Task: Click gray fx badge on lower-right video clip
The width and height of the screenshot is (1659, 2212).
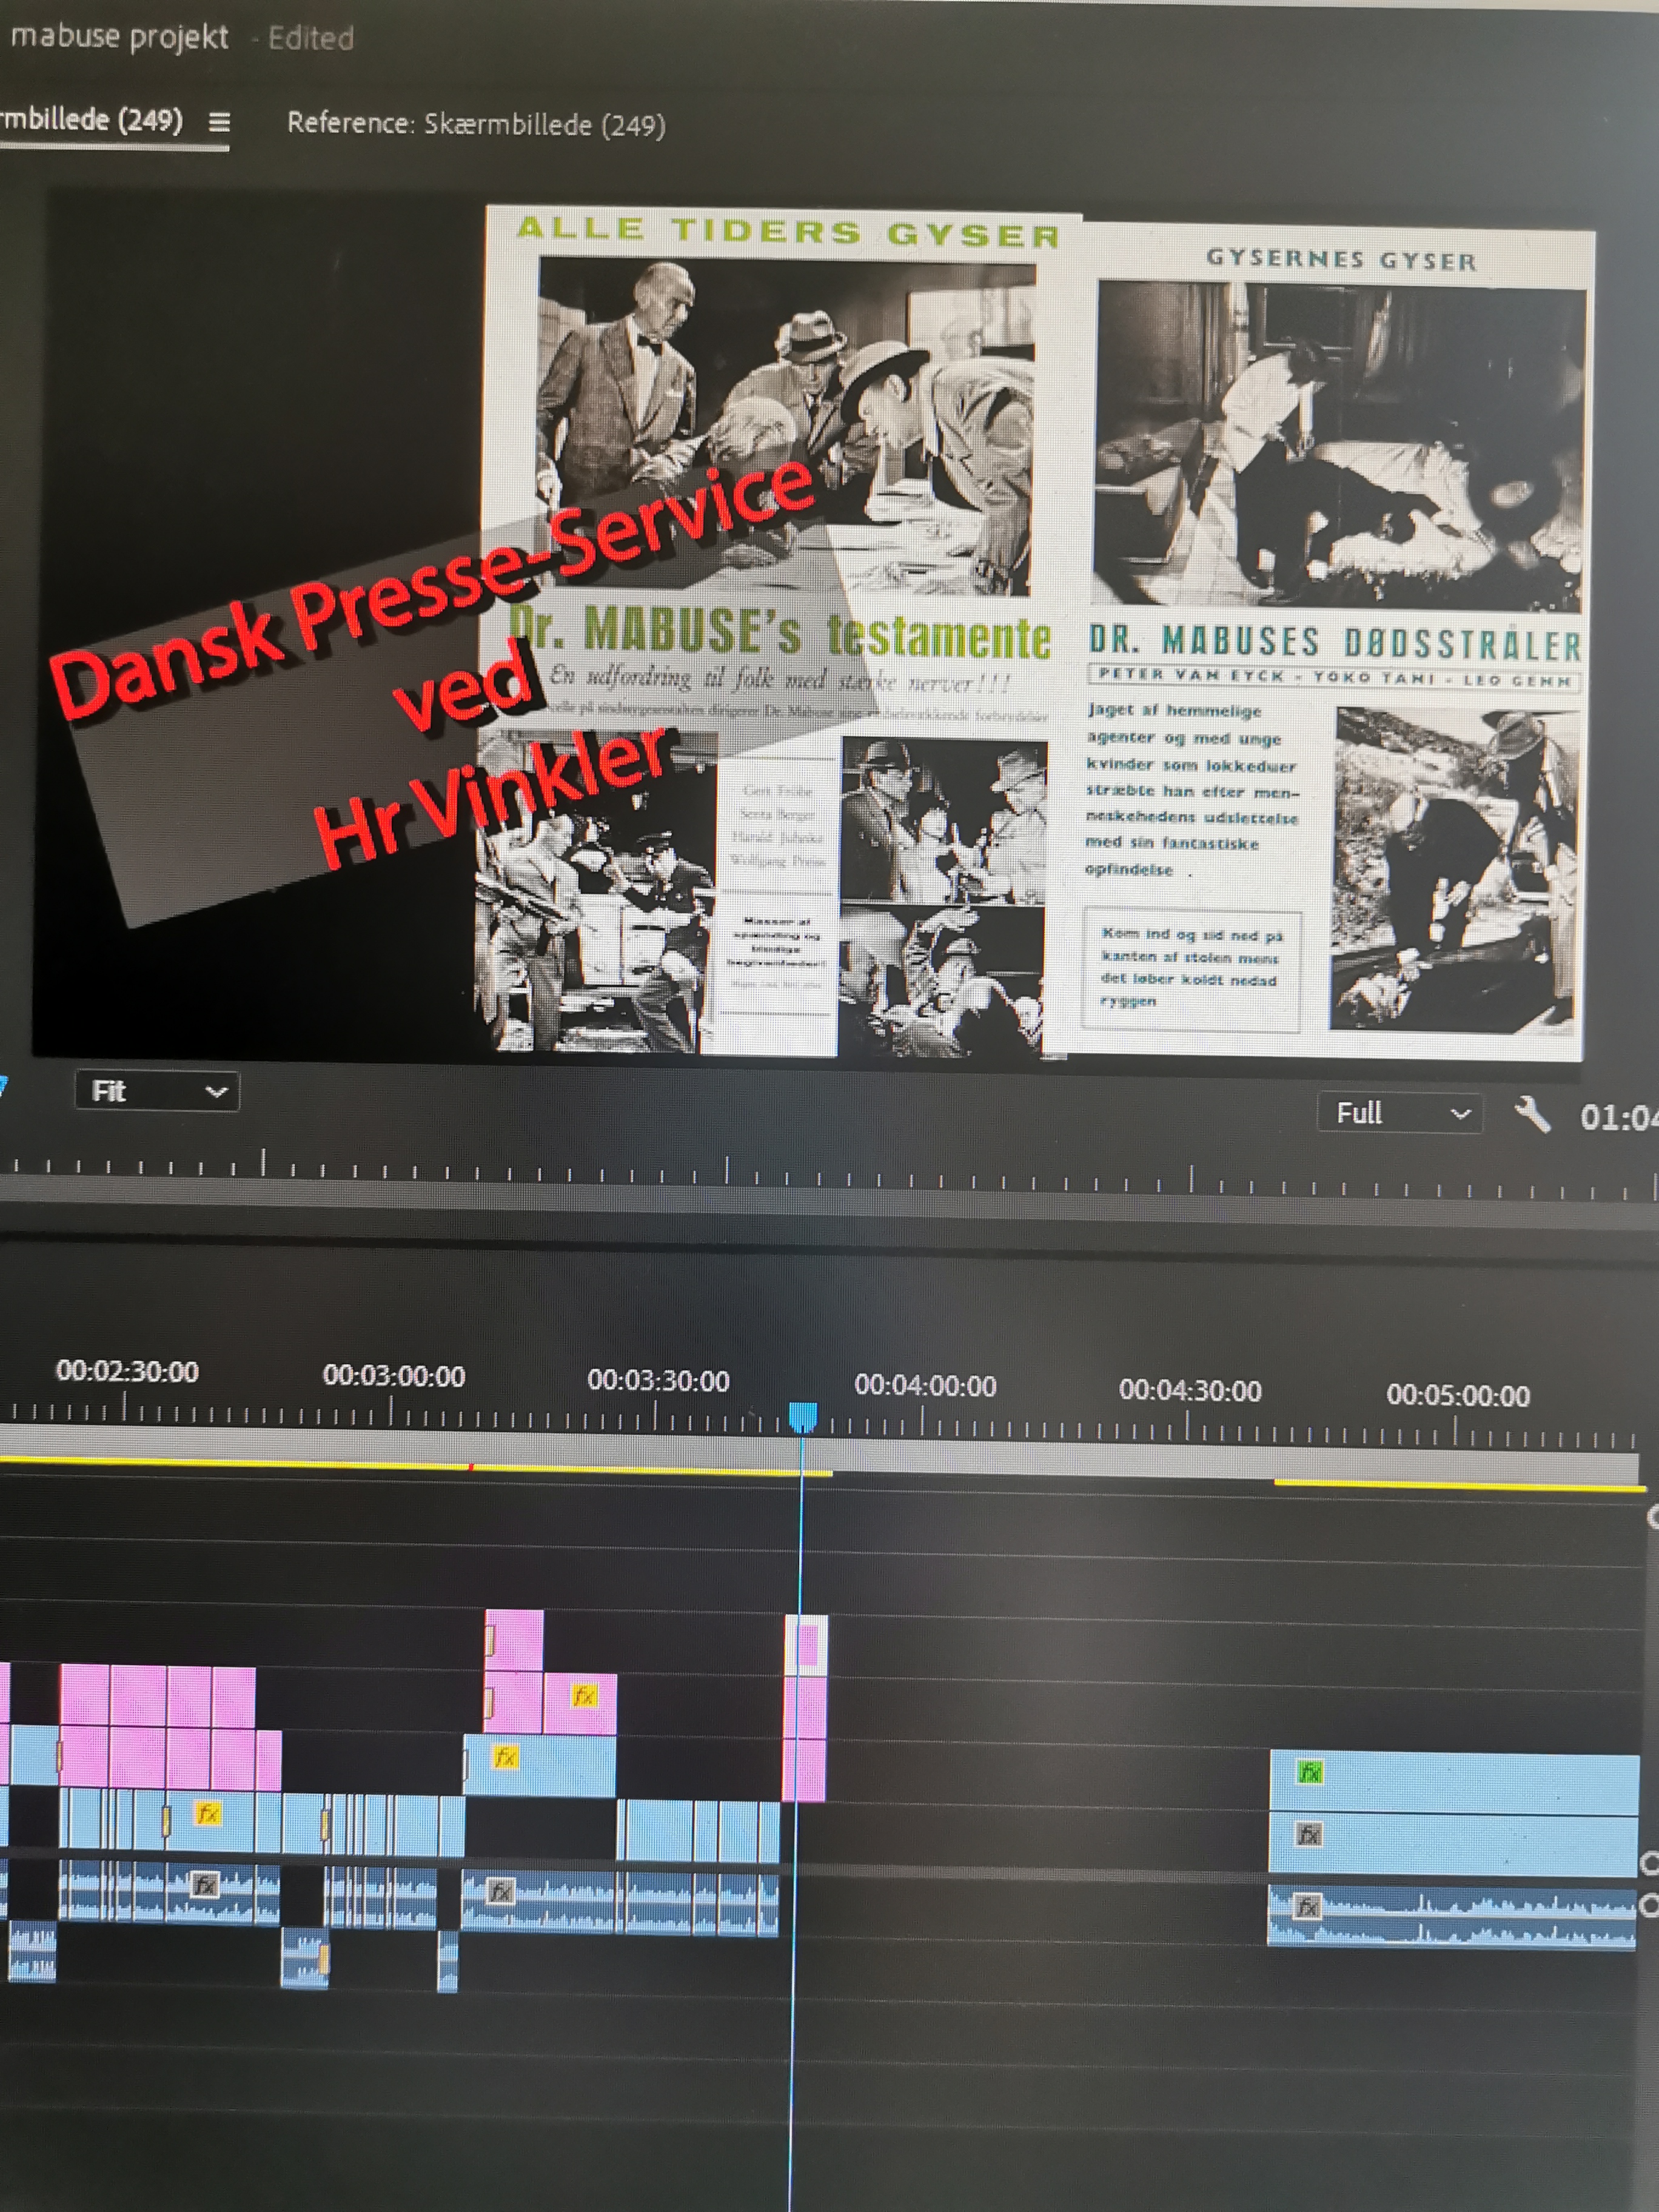Action: click(1309, 1834)
